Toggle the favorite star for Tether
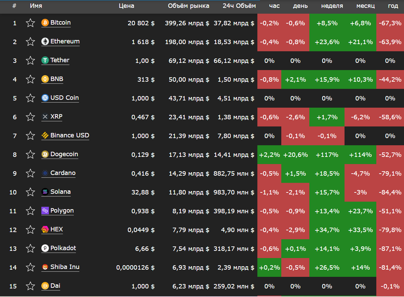Viewport: 404px width, 297px height. coord(30,60)
